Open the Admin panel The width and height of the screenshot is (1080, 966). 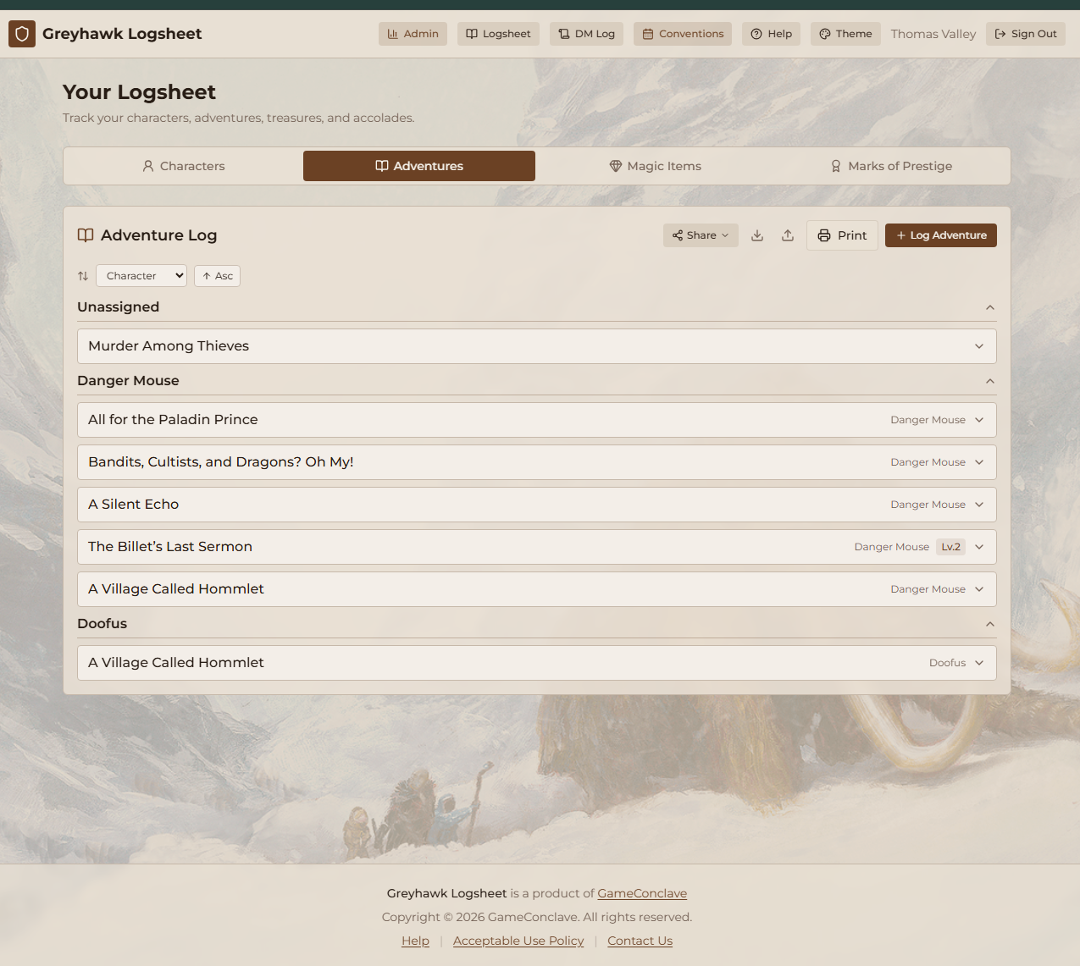413,34
